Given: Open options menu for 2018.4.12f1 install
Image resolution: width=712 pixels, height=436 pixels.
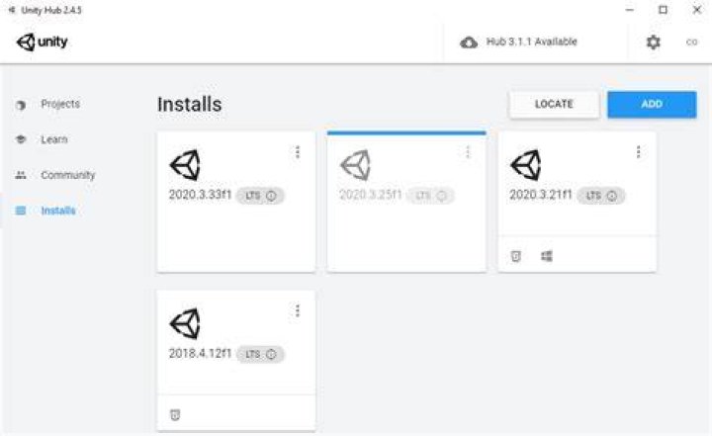Looking at the screenshot, I should pyautogui.click(x=298, y=311).
